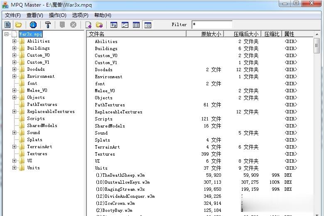324x216 pixels.
Task: Expand the Doodads tree node
Action: 14,70
